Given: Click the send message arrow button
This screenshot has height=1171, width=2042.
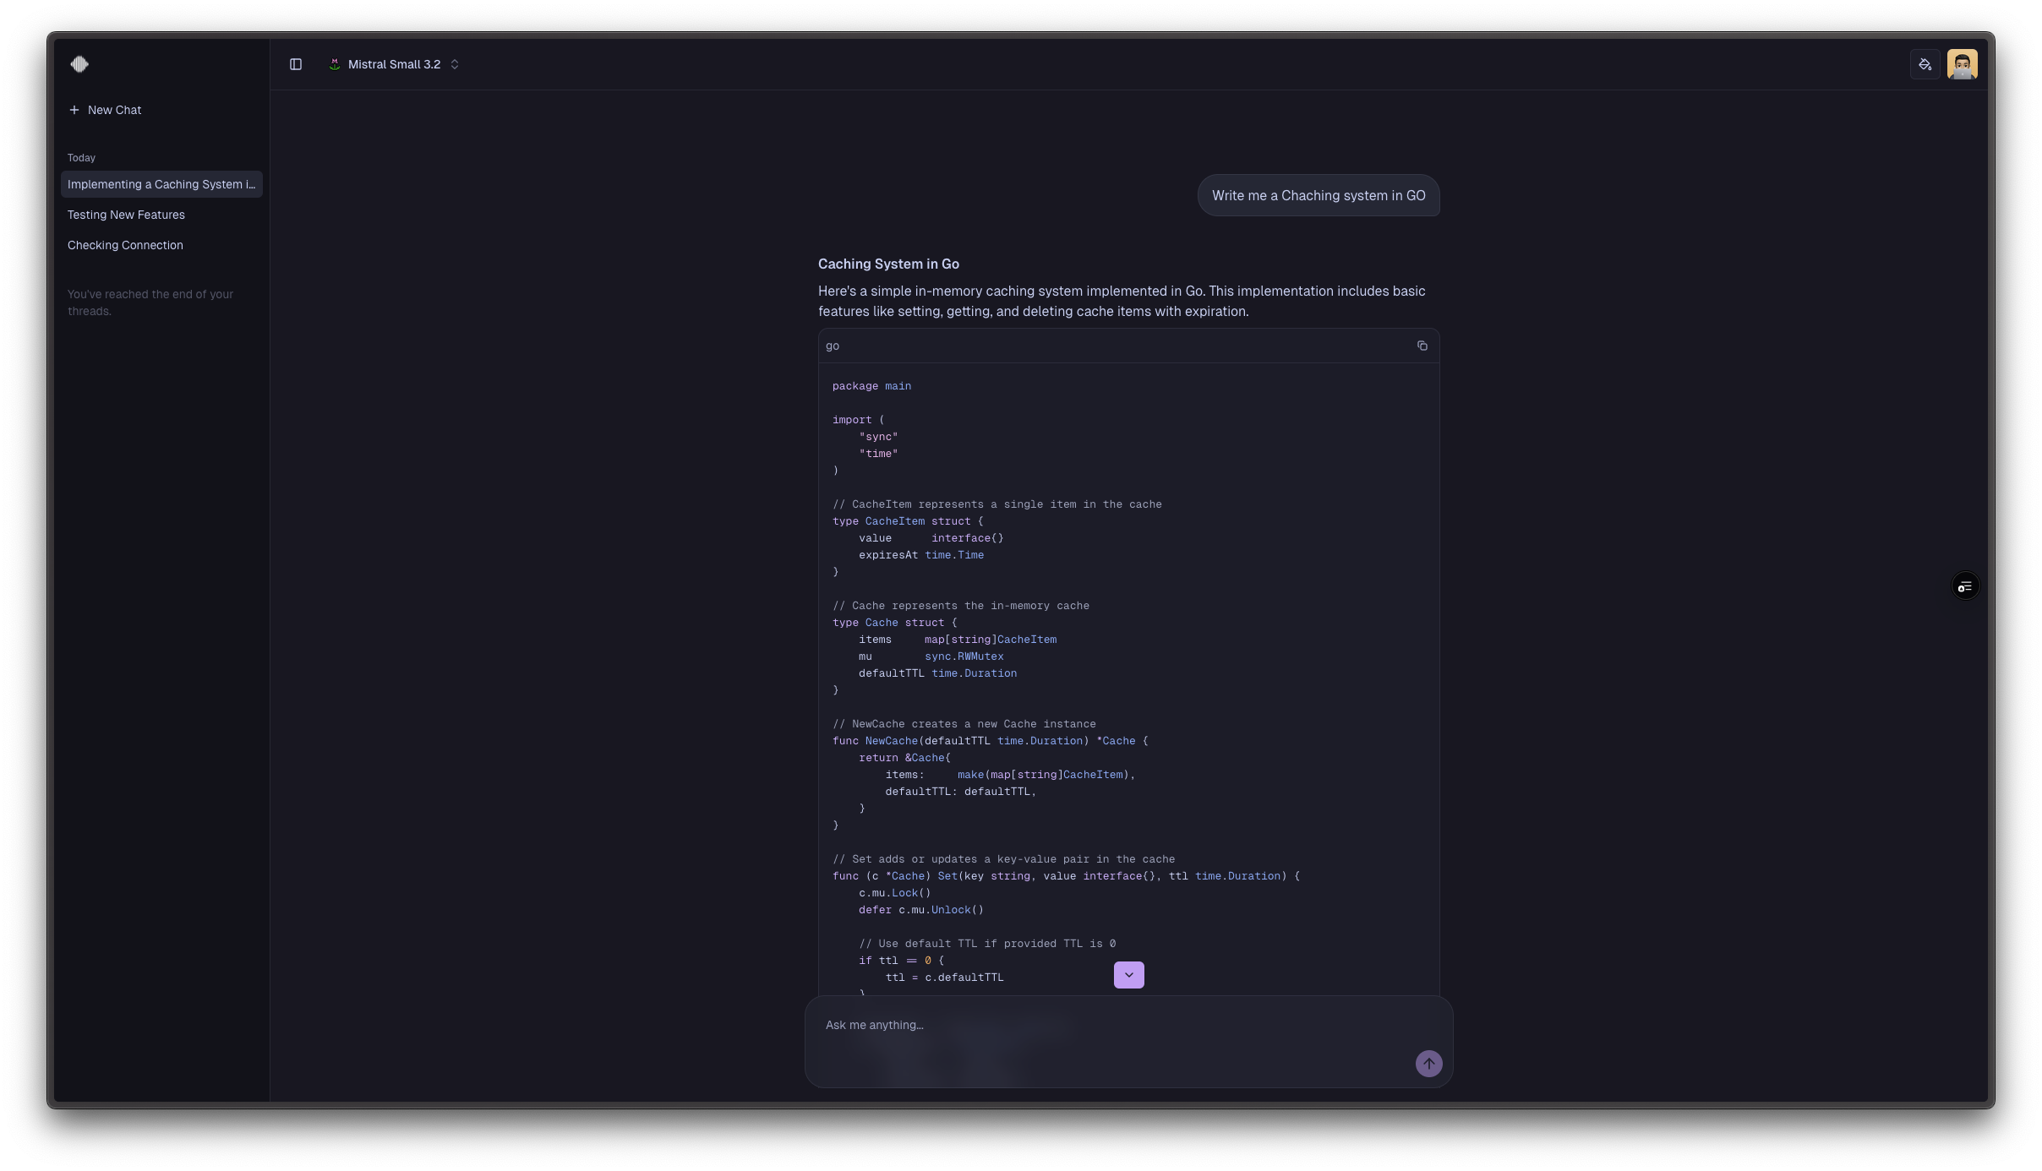Looking at the screenshot, I should [1428, 1064].
